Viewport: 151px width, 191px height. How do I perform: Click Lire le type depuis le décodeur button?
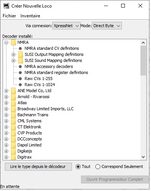(38, 166)
